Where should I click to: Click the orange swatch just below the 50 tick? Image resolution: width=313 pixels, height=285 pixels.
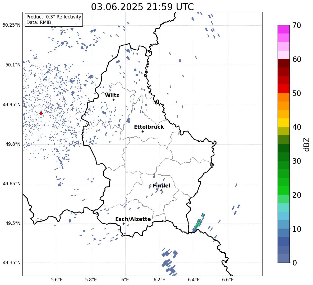tap(283, 97)
